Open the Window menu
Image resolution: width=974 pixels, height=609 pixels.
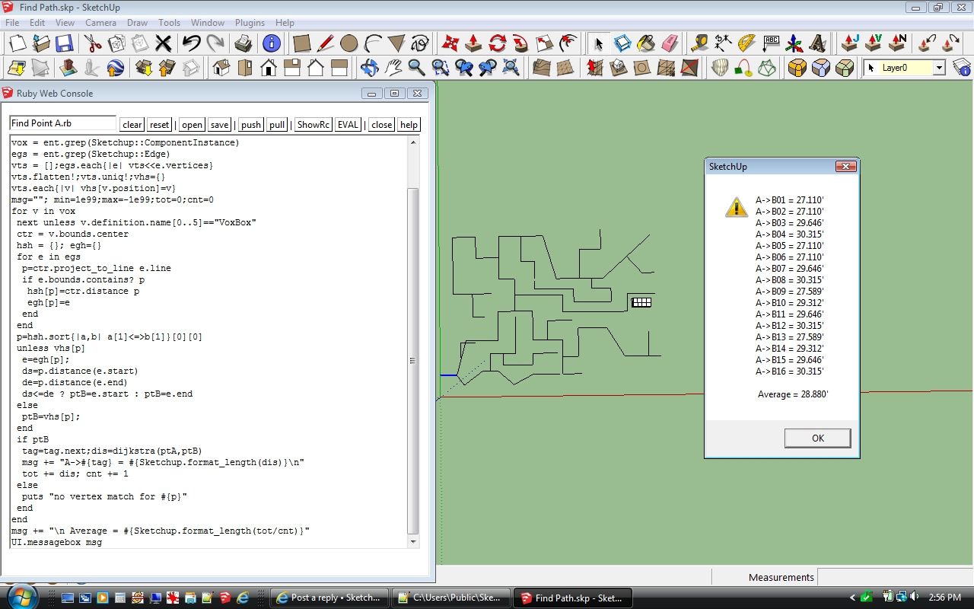click(207, 23)
